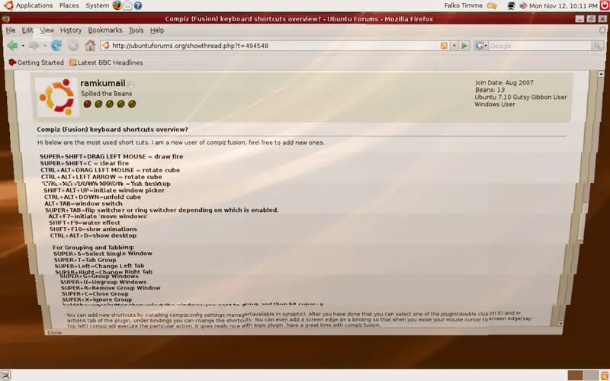Viewport: 610px width, 381px height.
Task: Open the History menu
Action: pos(71,30)
